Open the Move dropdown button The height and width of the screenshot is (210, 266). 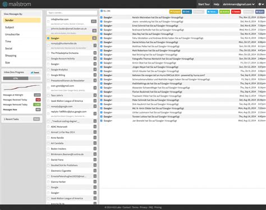[212, 12]
